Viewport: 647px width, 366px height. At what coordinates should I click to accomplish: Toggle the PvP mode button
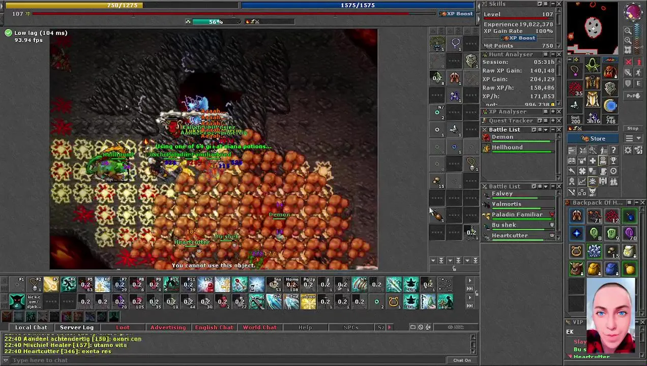[633, 96]
